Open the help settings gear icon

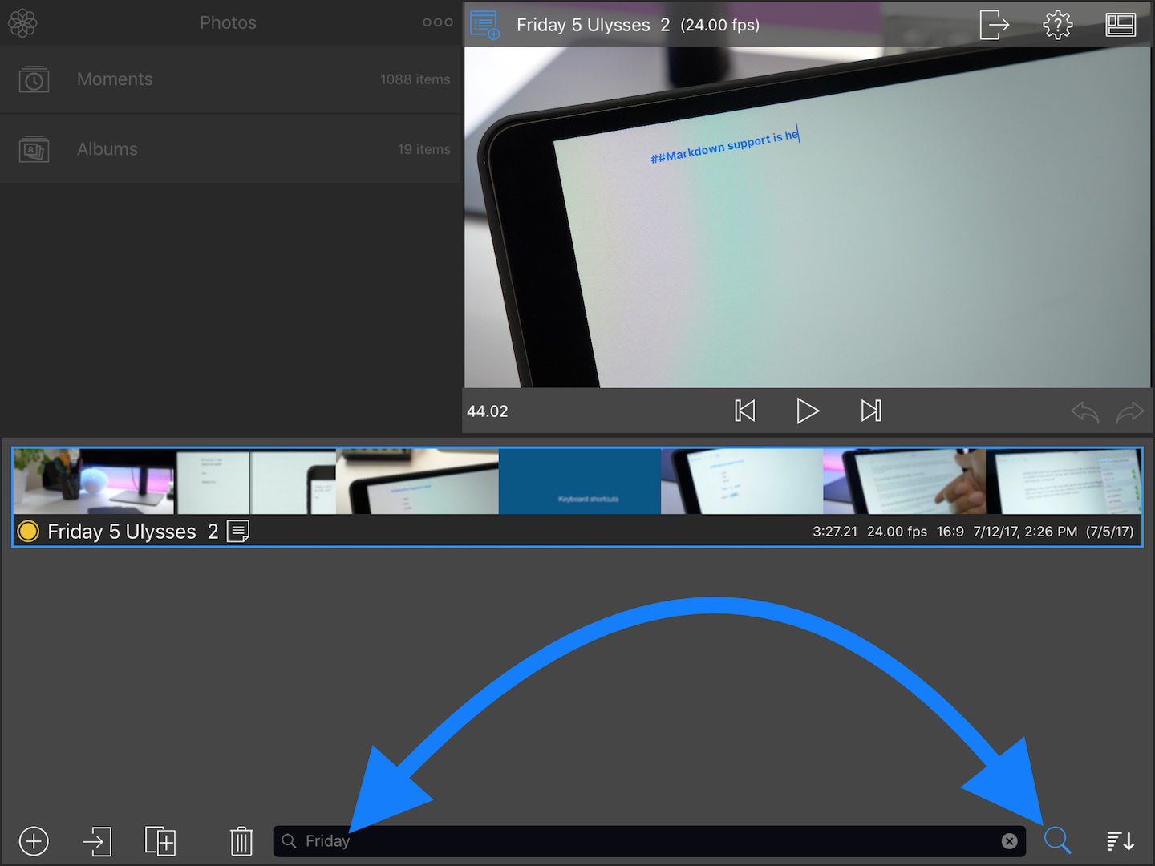(1057, 24)
